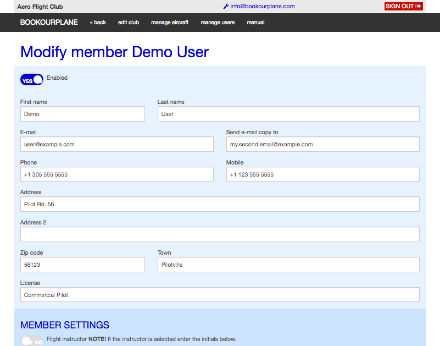Click the wrench icon beside the info email

point(226,6)
